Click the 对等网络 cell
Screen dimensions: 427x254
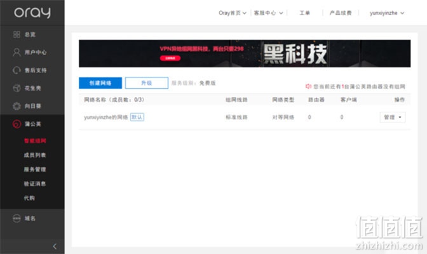(x=283, y=117)
